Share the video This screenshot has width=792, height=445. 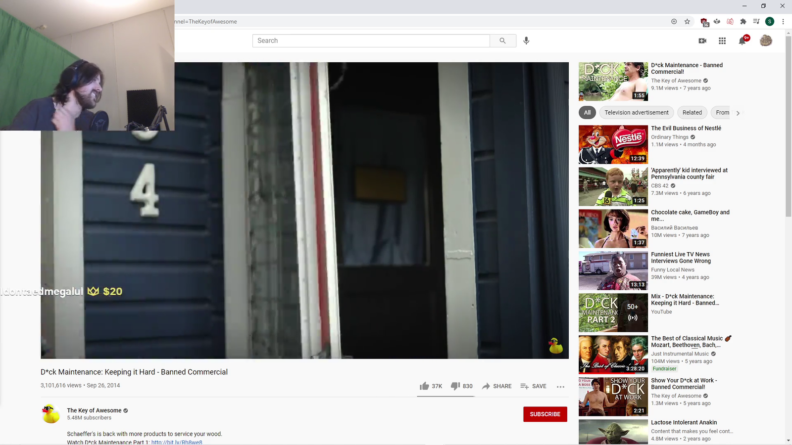pos(497,386)
